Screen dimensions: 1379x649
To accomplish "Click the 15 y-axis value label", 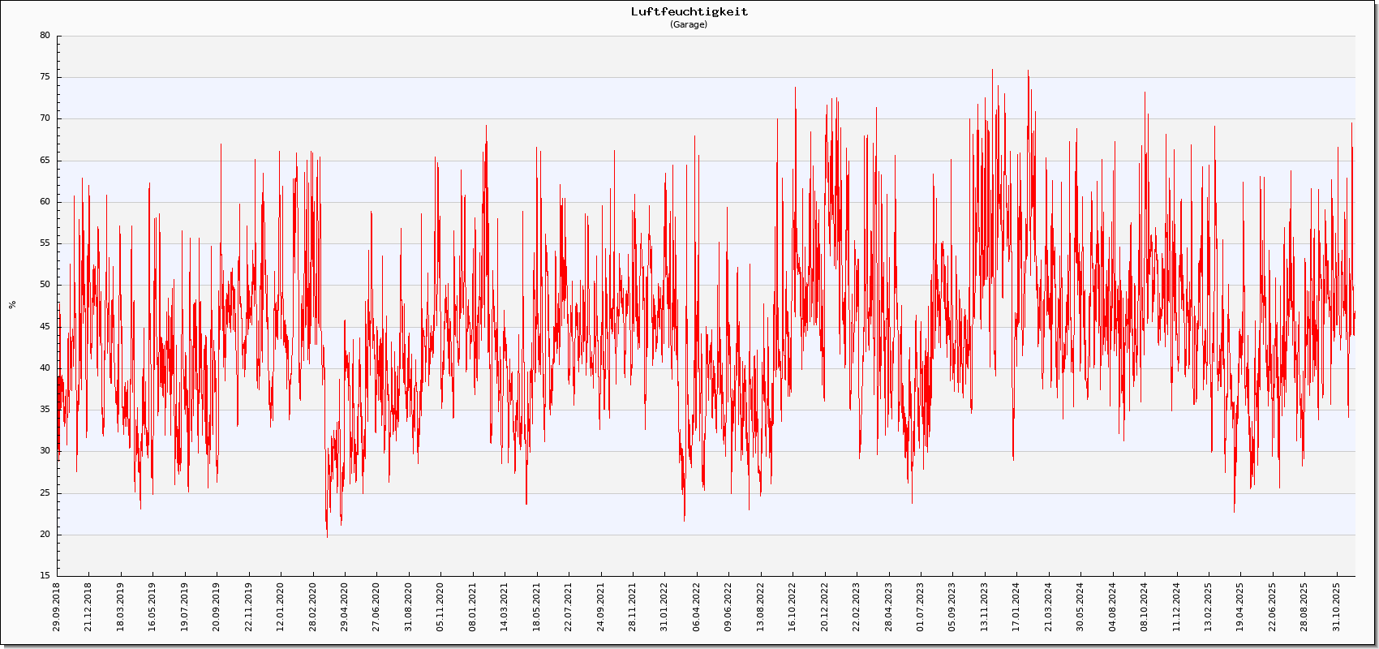I will (45, 576).
